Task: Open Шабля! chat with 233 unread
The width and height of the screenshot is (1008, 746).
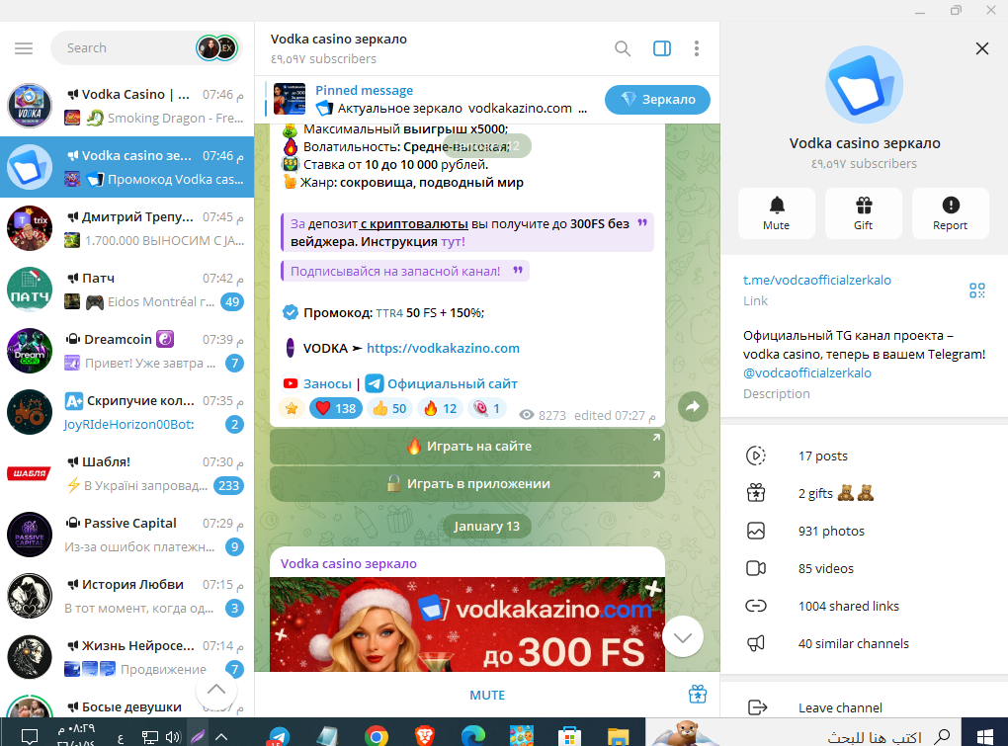Action: click(127, 473)
